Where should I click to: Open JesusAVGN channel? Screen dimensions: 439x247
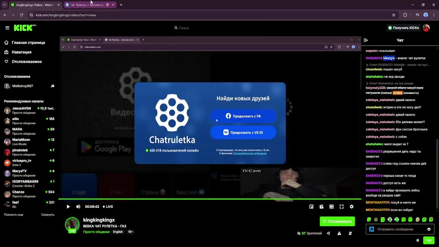pos(29,110)
